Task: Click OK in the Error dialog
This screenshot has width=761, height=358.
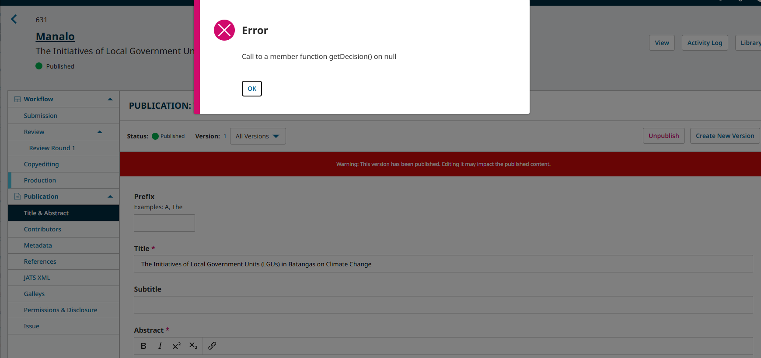Action: coord(251,89)
